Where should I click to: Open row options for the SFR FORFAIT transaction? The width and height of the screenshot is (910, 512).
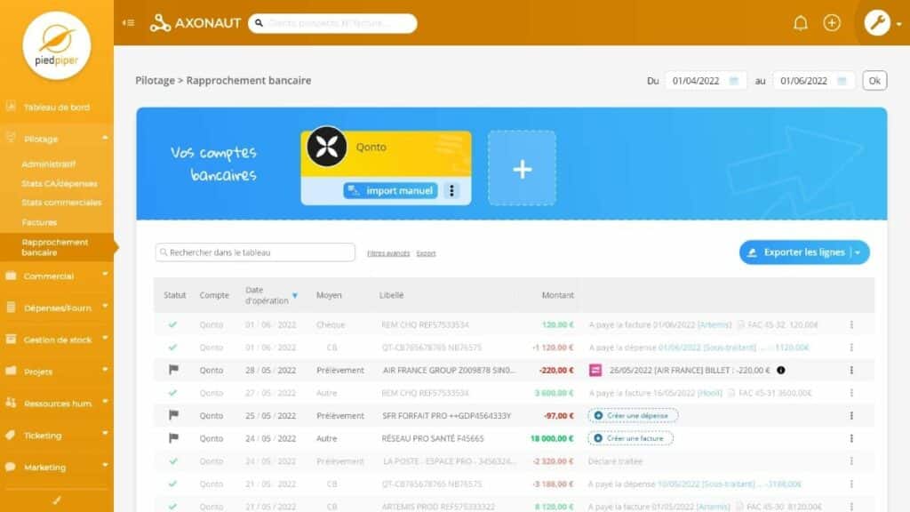851,416
